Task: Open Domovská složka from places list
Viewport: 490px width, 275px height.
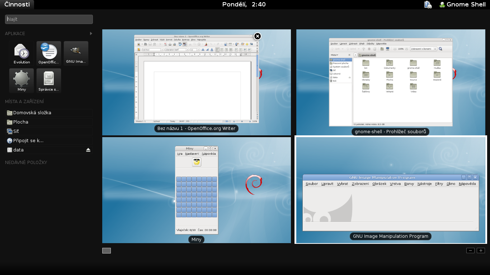Action: 49,113
